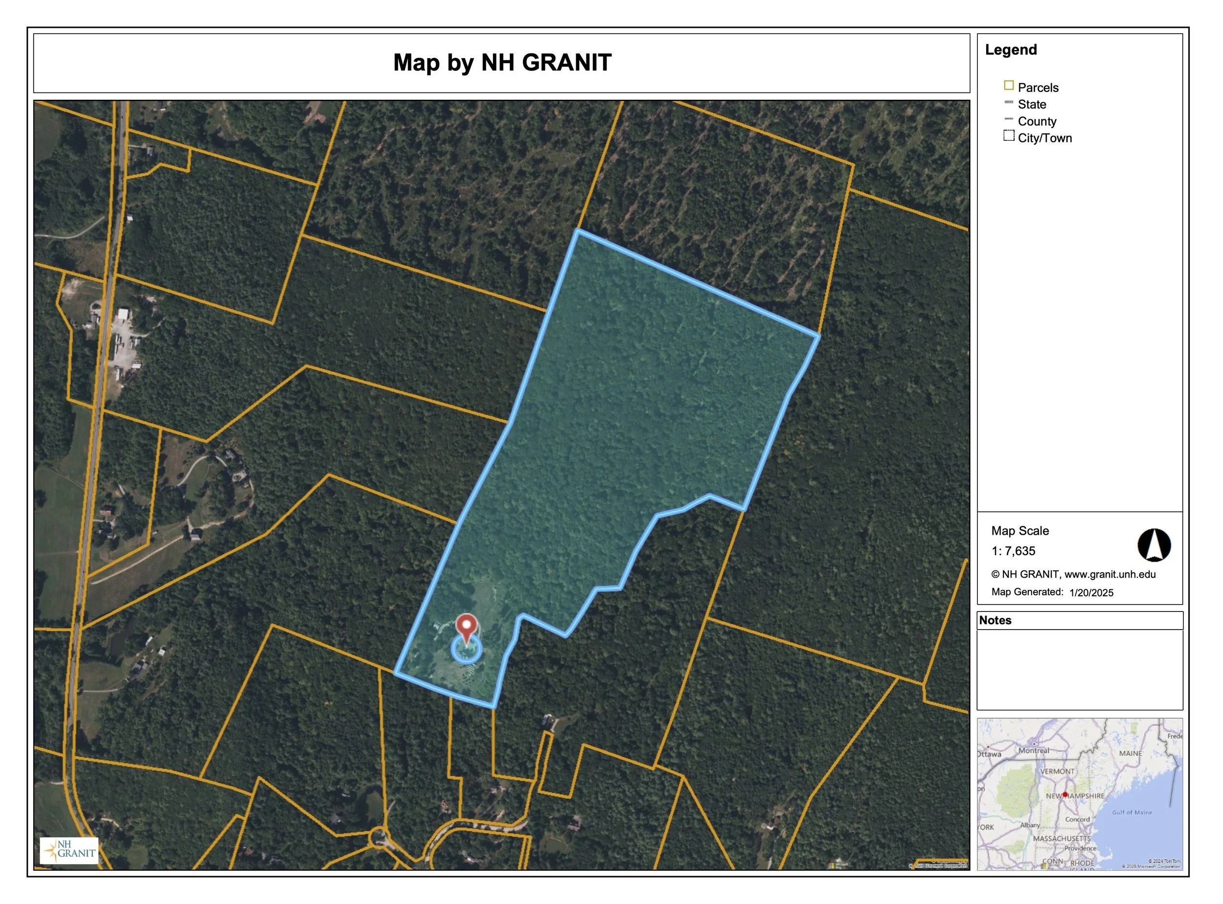Click the red dot on overview map
This screenshot has width=1223, height=904.
pos(1065,794)
